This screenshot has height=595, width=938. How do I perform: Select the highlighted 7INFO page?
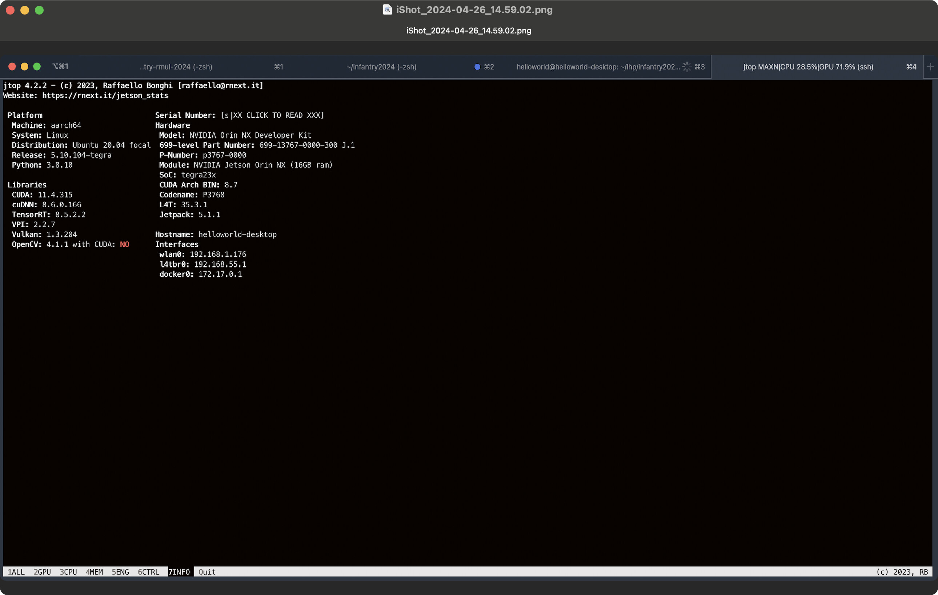pyautogui.click(x=180, y=572)
